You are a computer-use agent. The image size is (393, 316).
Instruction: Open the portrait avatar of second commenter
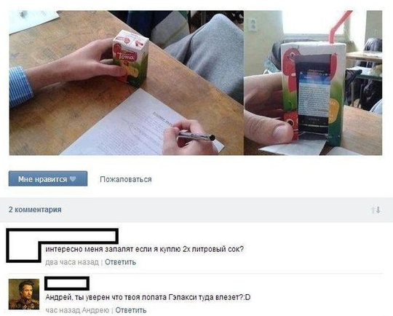(x=24, y=294)
